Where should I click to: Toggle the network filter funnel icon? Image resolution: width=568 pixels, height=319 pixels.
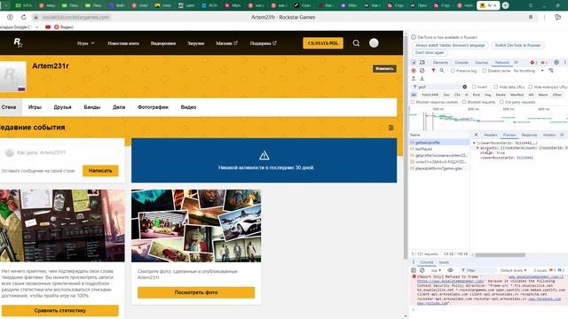tap(433, 71)
